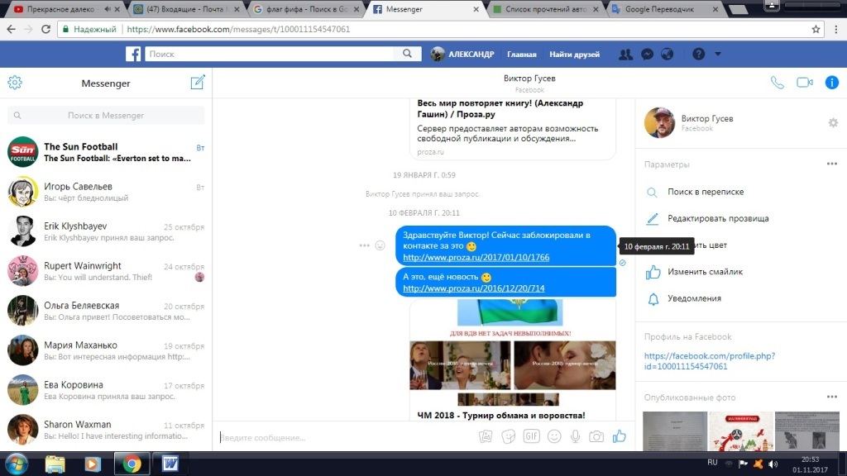Viewport: 847px width, 476px height.
Task: Open Erik Klyshbayev conversation
Action: tap(106, 231)
